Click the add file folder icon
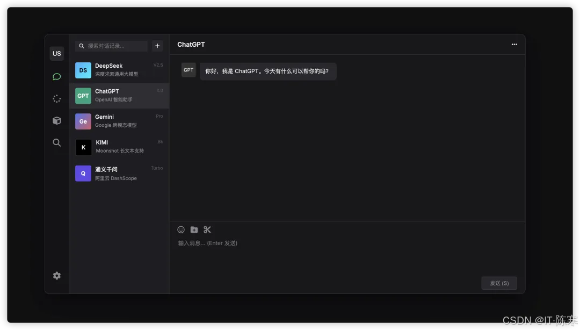Image resolution: width=580 pixels, height=330 pixels. click(x=194, y=229)
